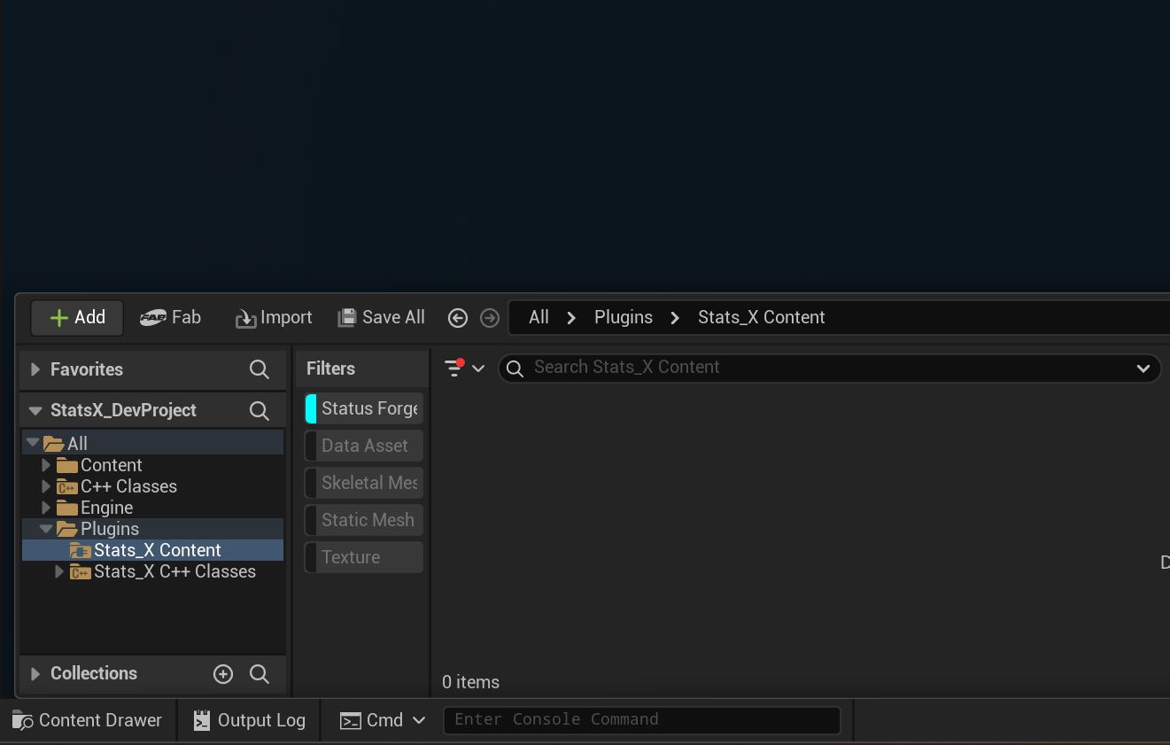Image resolution: width=1170 pixels, height=745 pixels.
Task: Click the Add button
Action: tap(77, 317)
